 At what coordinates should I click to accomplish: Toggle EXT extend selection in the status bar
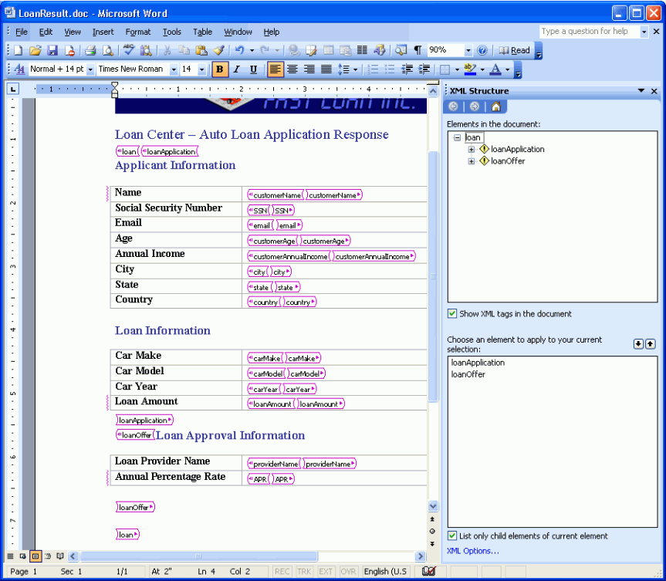click(326, 572)
